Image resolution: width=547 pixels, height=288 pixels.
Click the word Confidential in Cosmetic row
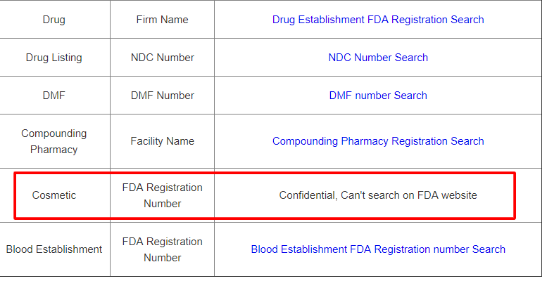coord(308,195)
